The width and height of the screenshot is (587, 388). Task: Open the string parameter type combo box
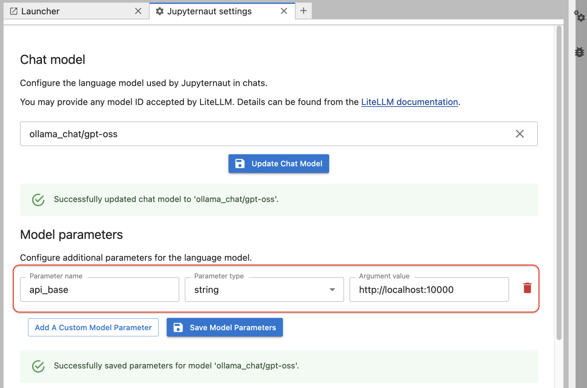[x=264, y=290]
